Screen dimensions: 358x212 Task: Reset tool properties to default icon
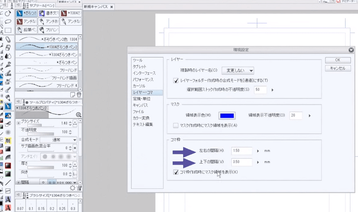(72, 188)
